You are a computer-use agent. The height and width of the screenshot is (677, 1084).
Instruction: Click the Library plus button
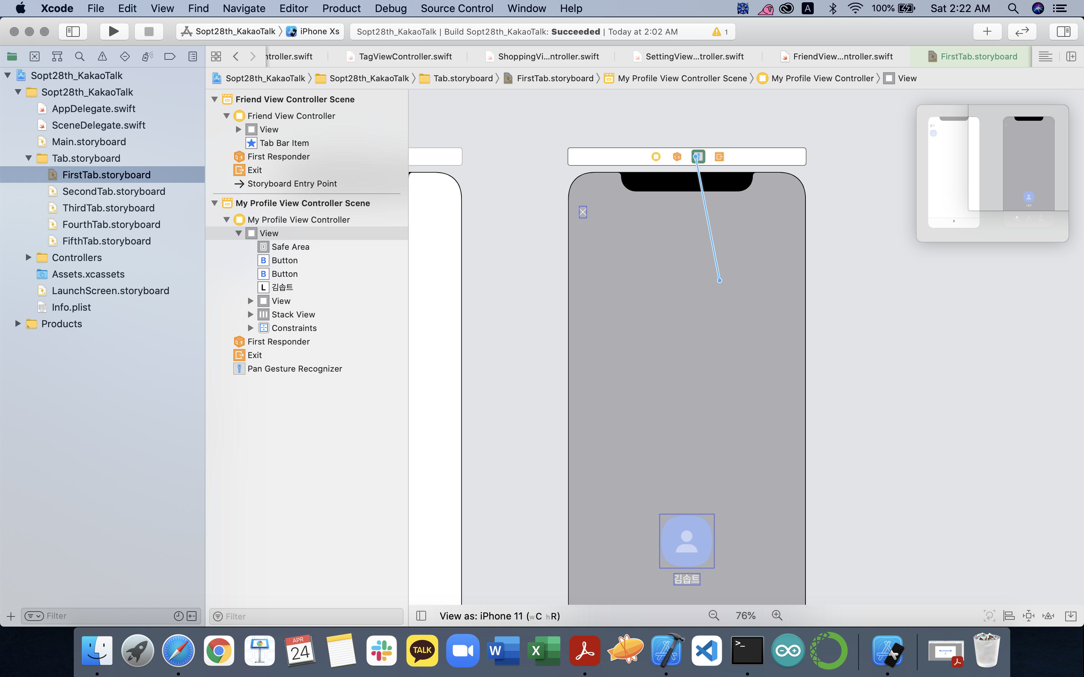pos(987,31)
